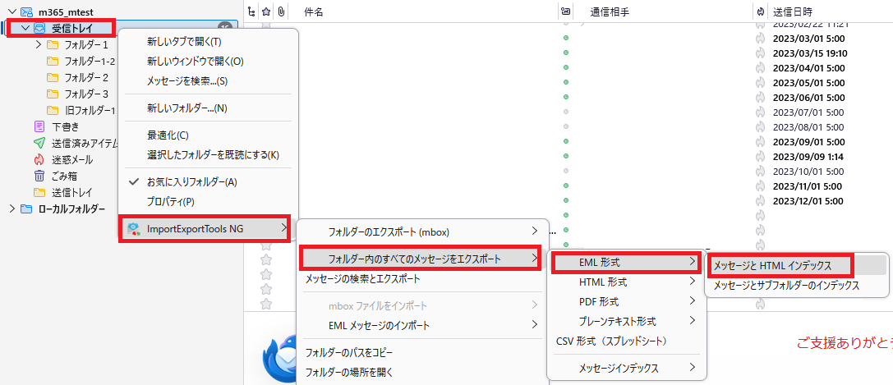Click the attachment column header icon
Screen dimensions: 893x385
tap(281, 11)
